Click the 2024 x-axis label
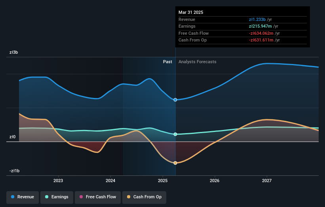The image size is (325, 207). click(x=110, y=181)
